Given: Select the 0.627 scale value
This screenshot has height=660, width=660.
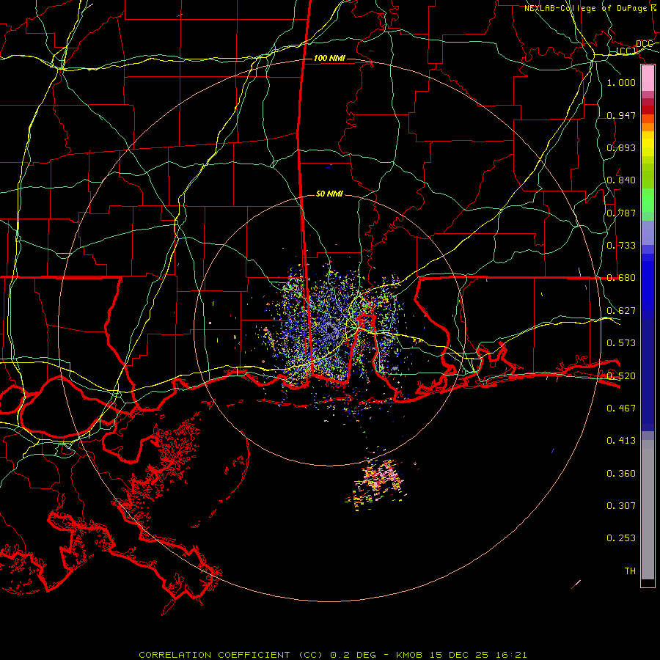Looking at the screenshot, I should tap(621, 311).
